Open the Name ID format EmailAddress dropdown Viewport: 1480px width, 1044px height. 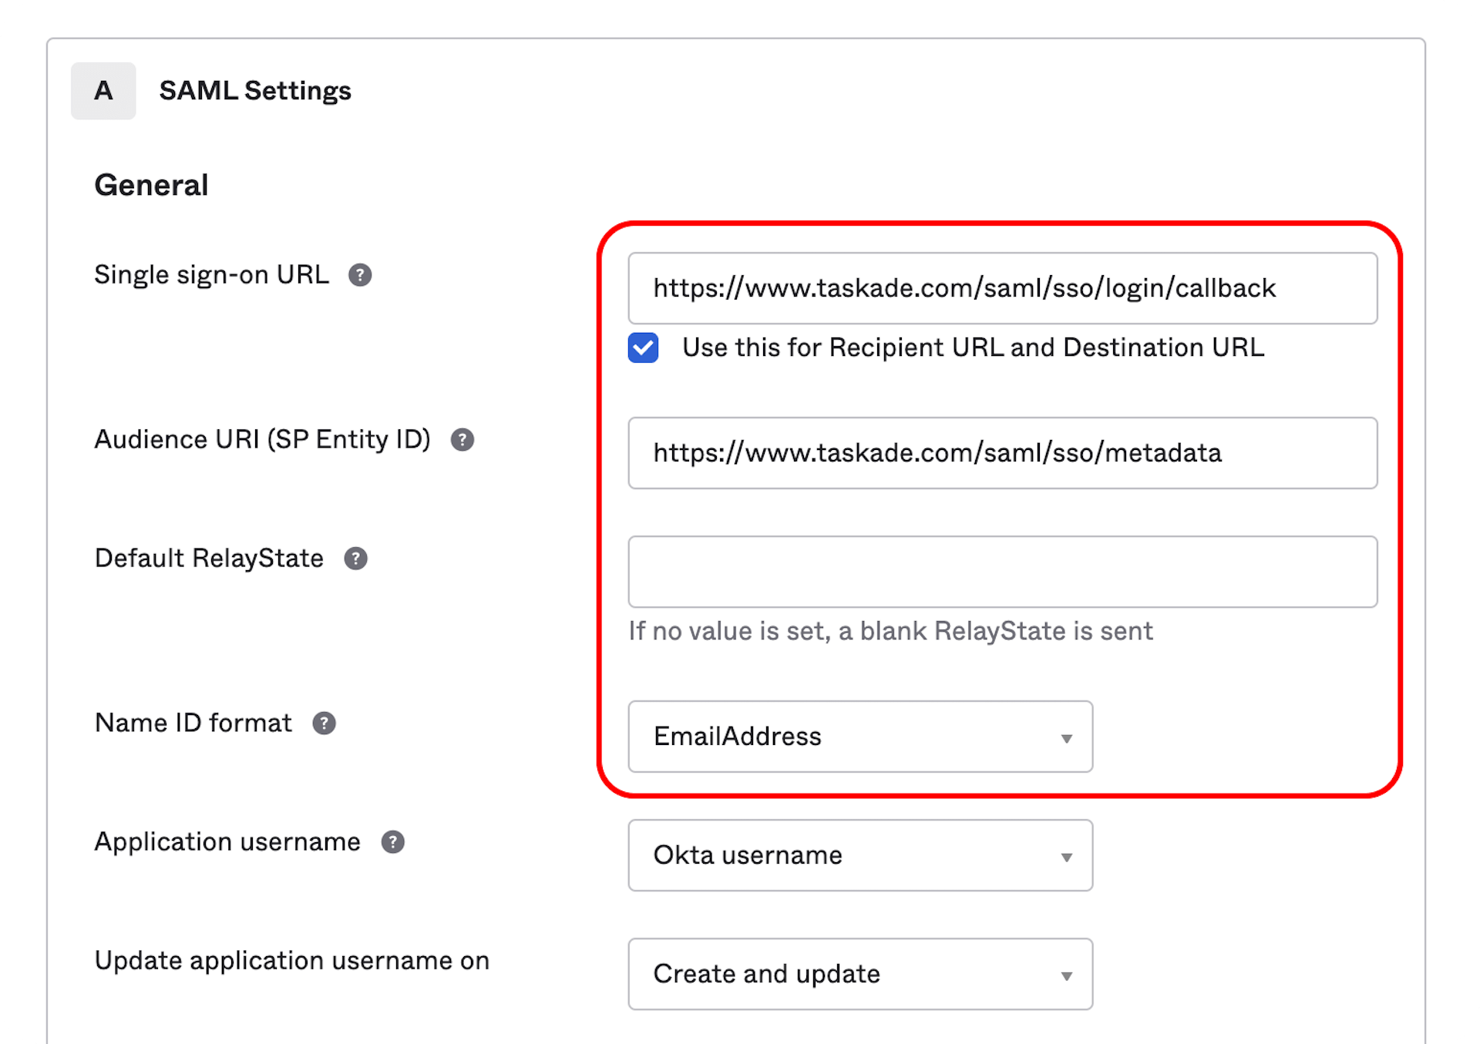tap(859, 737)
